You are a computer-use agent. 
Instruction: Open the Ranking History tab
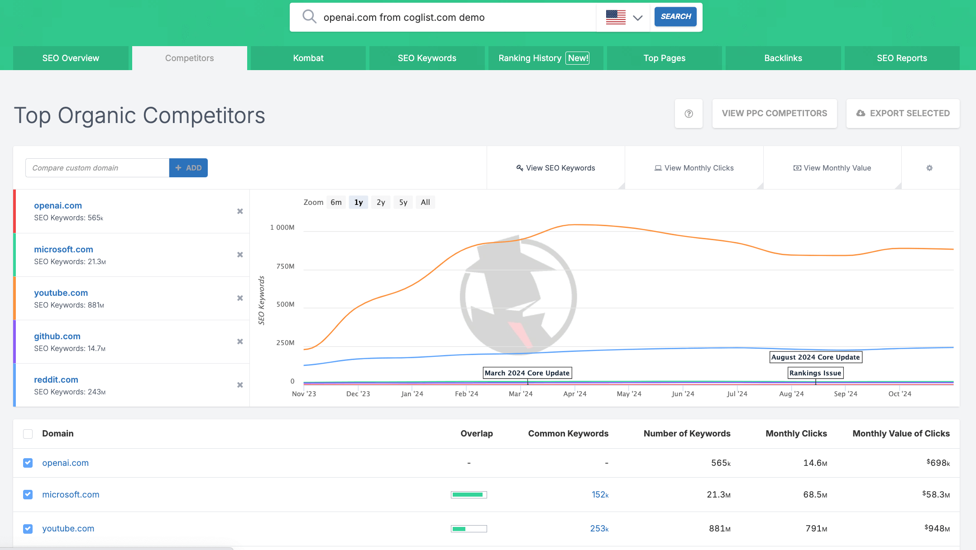click(545, 58)
